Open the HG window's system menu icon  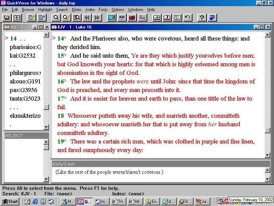tap(7, 27)
